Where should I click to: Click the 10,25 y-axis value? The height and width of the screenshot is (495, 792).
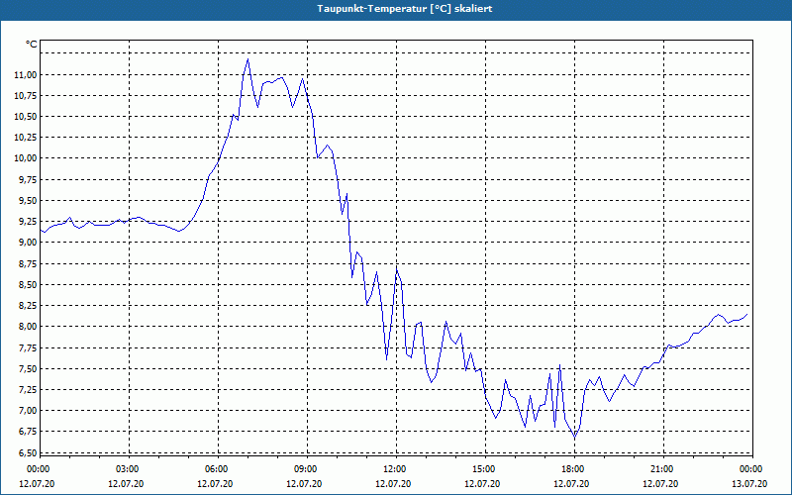[x=26, y=138]
